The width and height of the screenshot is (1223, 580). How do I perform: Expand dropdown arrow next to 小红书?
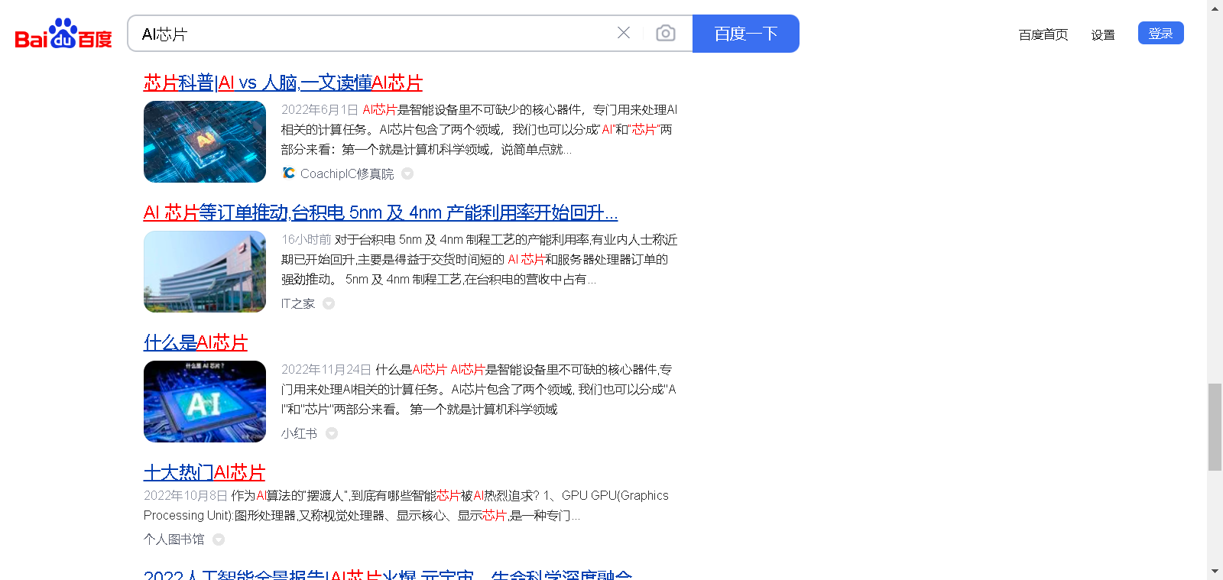[x=332, y=433]
